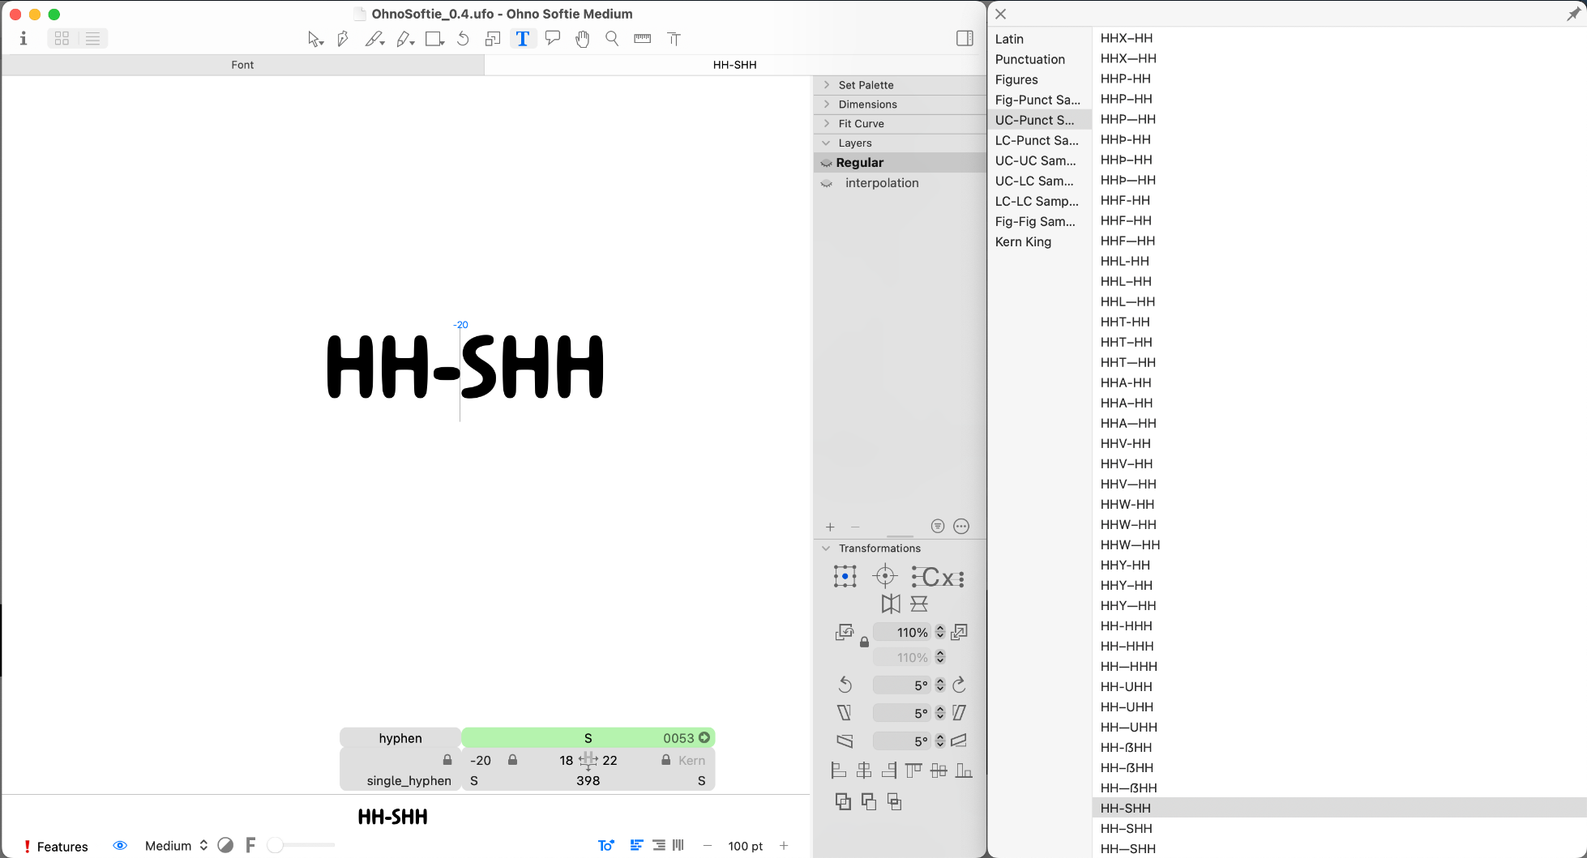
Task: Apply intersect boolean operation
Action: click(x=895, y=801)
